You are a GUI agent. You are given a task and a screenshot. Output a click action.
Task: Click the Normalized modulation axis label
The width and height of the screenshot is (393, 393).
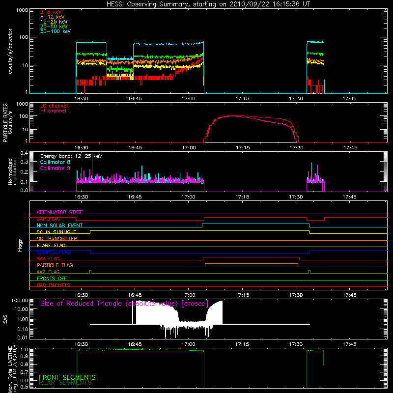12,171
